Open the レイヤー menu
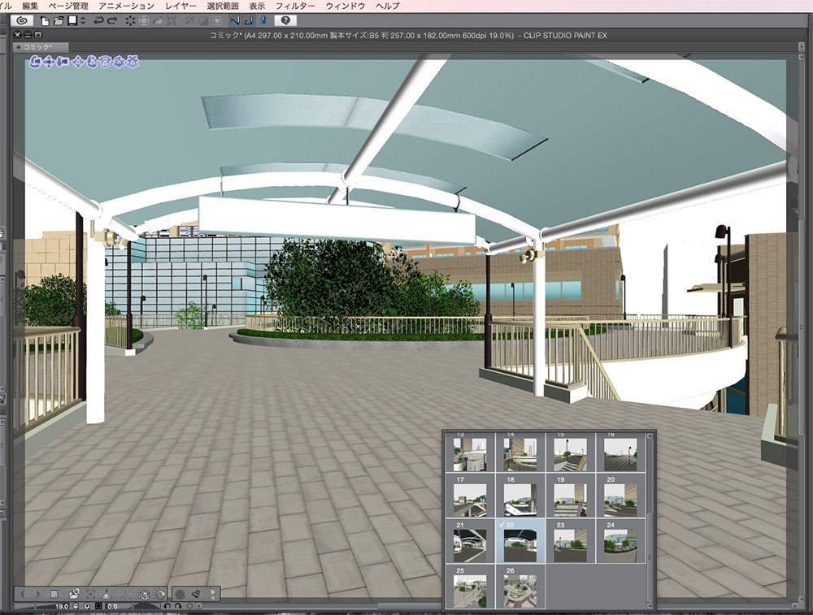 tap(180, 6)
